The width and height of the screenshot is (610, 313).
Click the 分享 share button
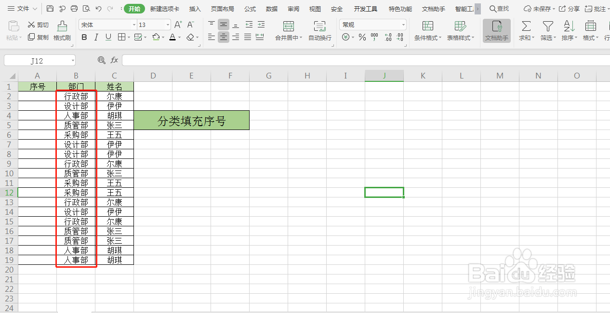click(569, 9)
